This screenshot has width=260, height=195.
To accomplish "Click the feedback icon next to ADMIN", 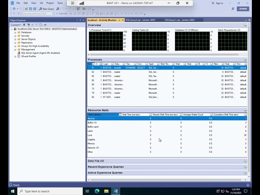I will pos(233,9).
